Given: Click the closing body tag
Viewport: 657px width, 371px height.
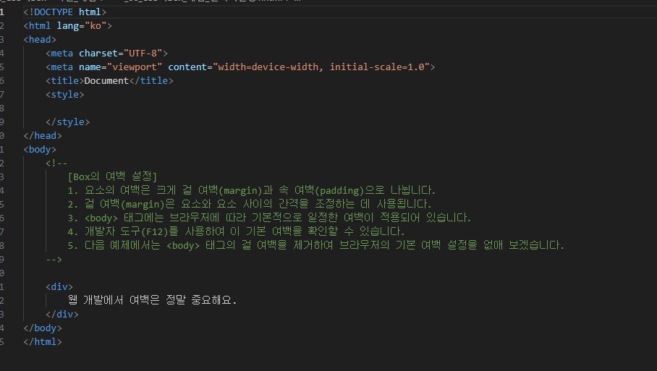Looking at the screenshot, I should pos(43,328).
